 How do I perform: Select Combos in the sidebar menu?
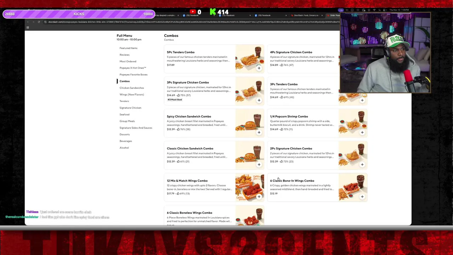tap(125, 81)
